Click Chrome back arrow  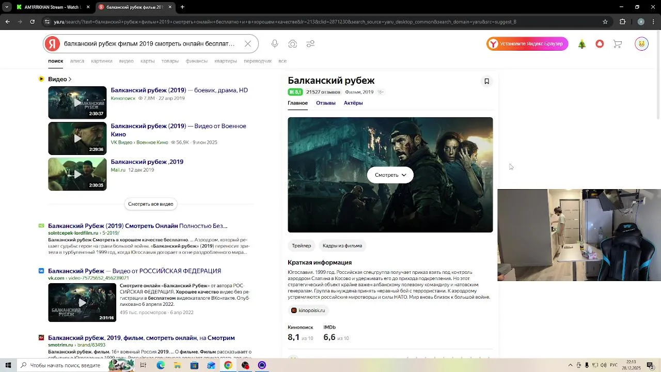(7, 22)
